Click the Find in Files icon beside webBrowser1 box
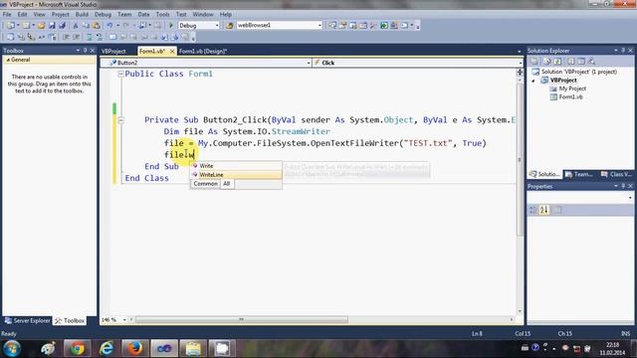The height and width of the screenshot is (358, 637). [x=229, y=25]
